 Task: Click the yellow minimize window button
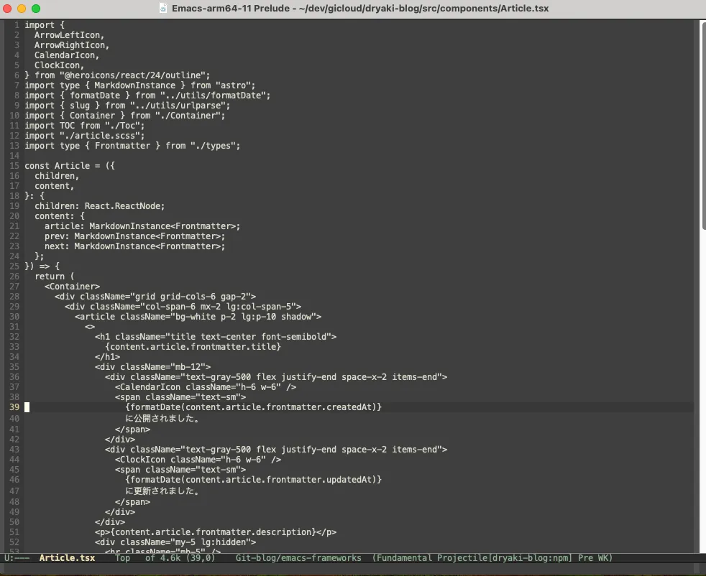(x=22, y=9)
